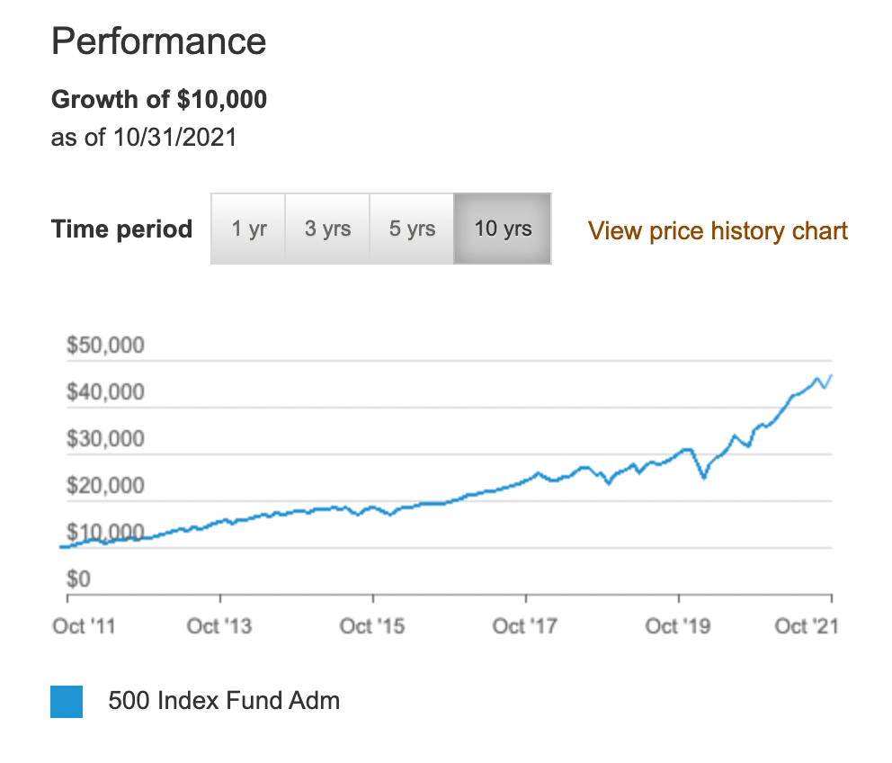Click the $50,000 y-axis label

click(105, 346)
